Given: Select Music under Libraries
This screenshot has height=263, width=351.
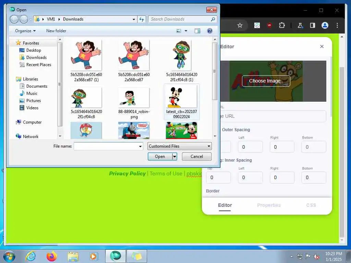Looking at the screenshot, I should [x=32, y=93].
